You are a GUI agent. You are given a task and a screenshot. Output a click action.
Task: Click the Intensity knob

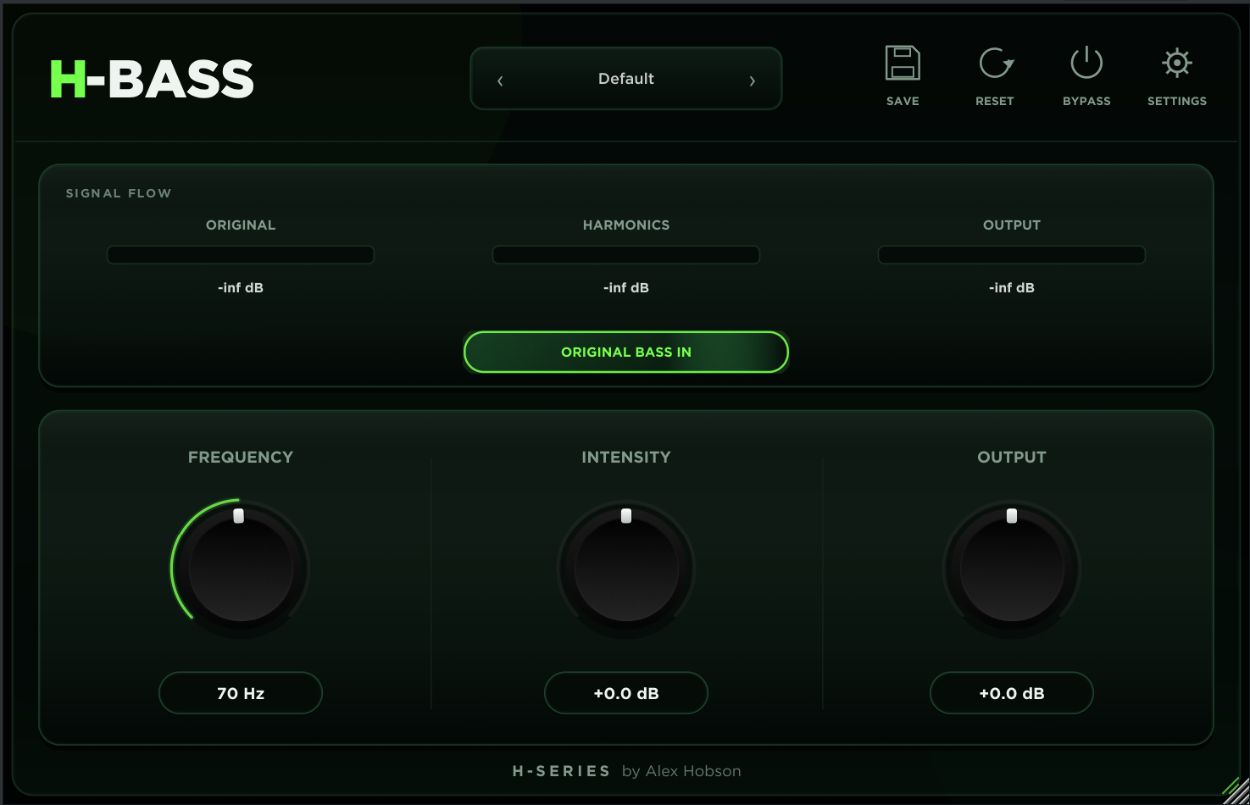pos(626,569)
